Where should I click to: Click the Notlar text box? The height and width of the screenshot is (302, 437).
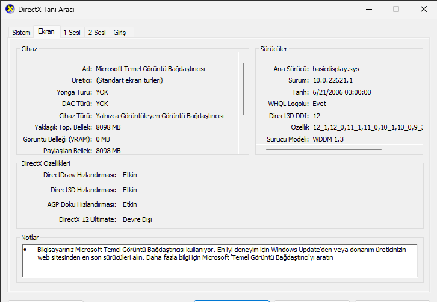pos(220,260)
